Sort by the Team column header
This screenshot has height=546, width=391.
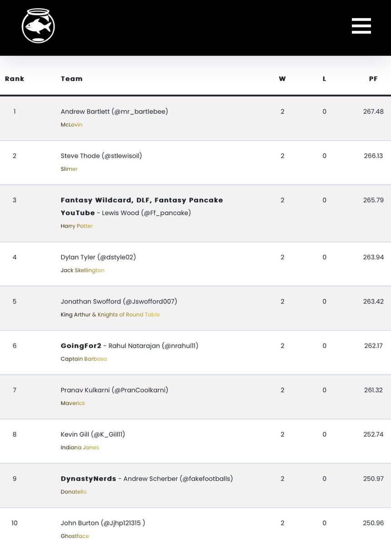72,79
